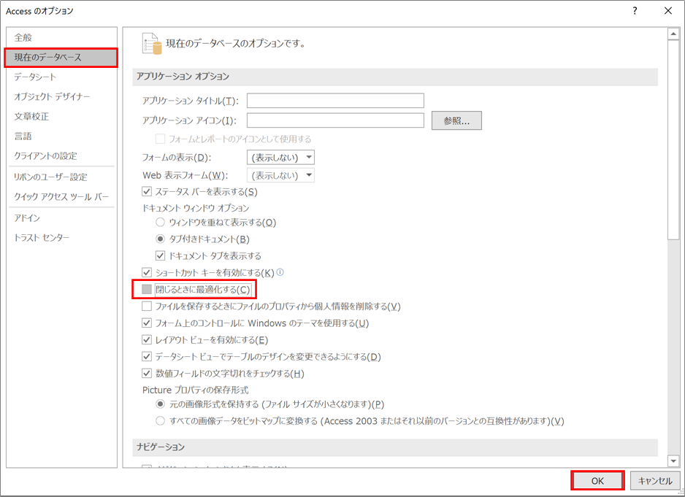Open the 全般 category
Viewport: 685px width, 497px height.
tap(61, 37)
